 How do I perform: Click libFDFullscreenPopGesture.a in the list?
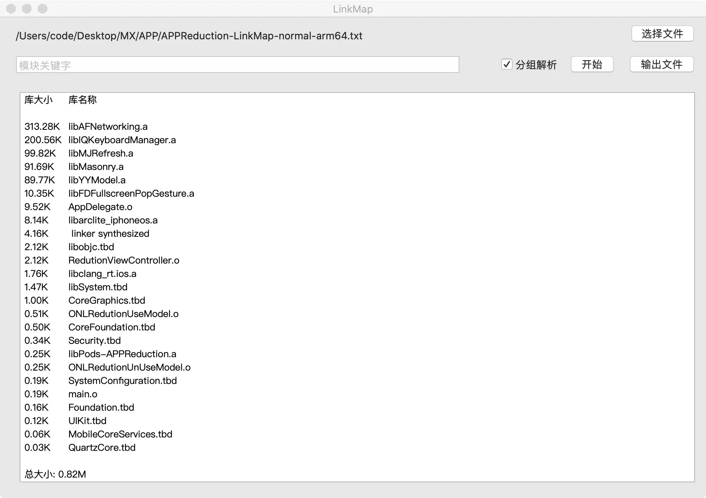point(131,194)
